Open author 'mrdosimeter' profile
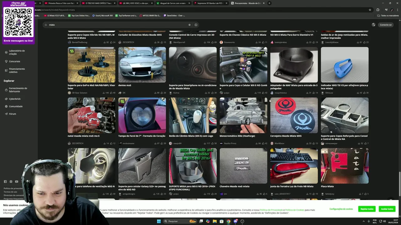This screenshot has width=401, height=225. coord(128,143)
